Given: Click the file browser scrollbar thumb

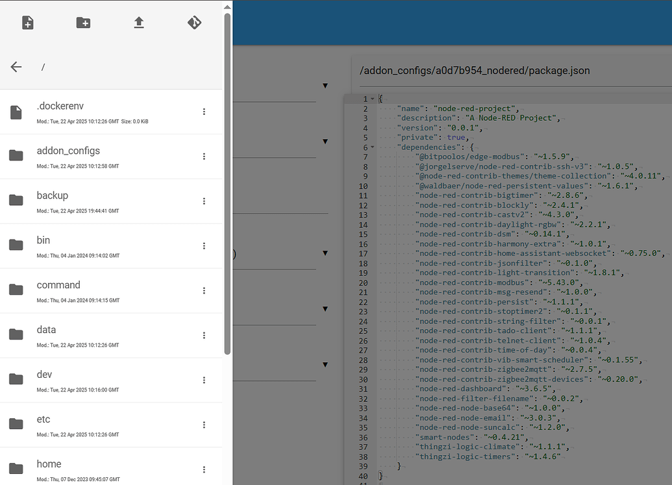Looking at the screenshot, I should click(228, 184).
